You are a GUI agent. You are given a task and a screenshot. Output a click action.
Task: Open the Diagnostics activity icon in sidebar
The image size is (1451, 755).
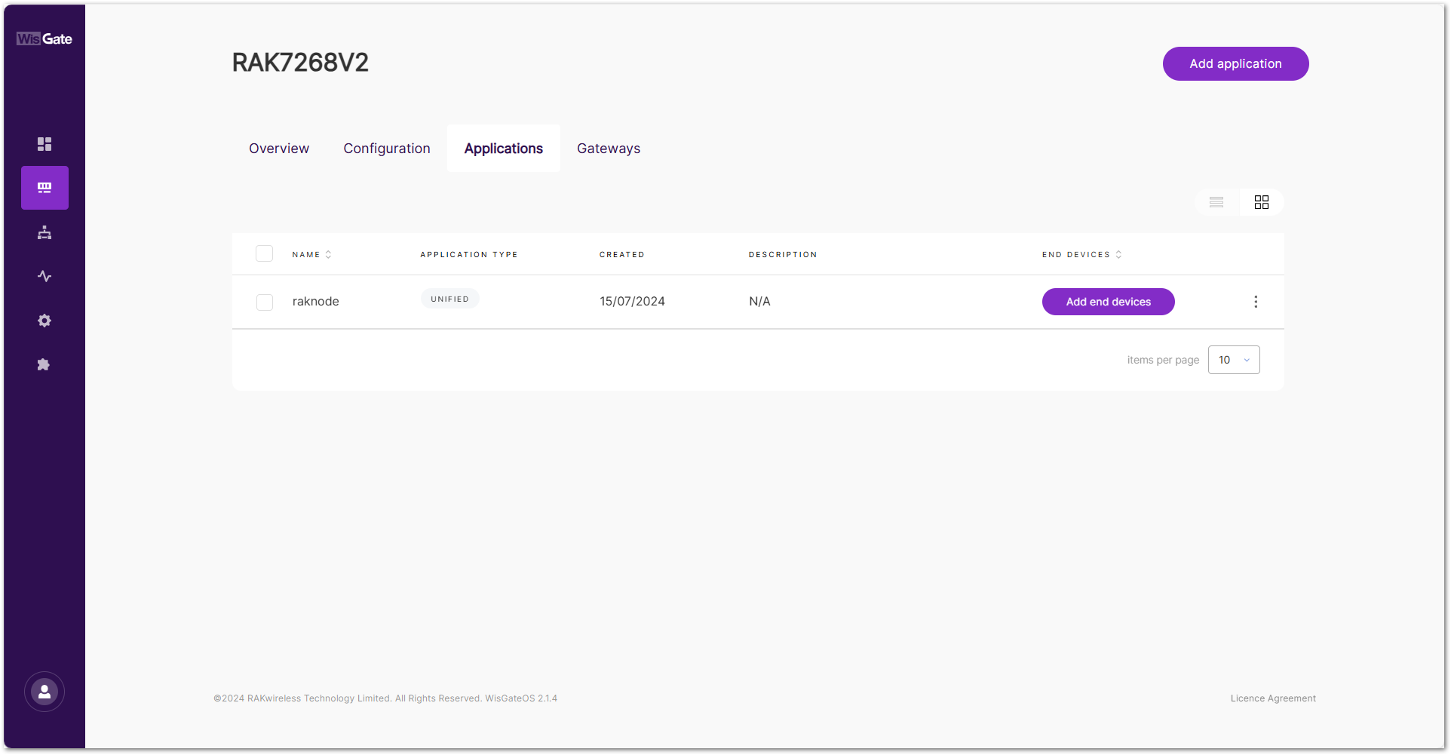click(x=44, y=276)
